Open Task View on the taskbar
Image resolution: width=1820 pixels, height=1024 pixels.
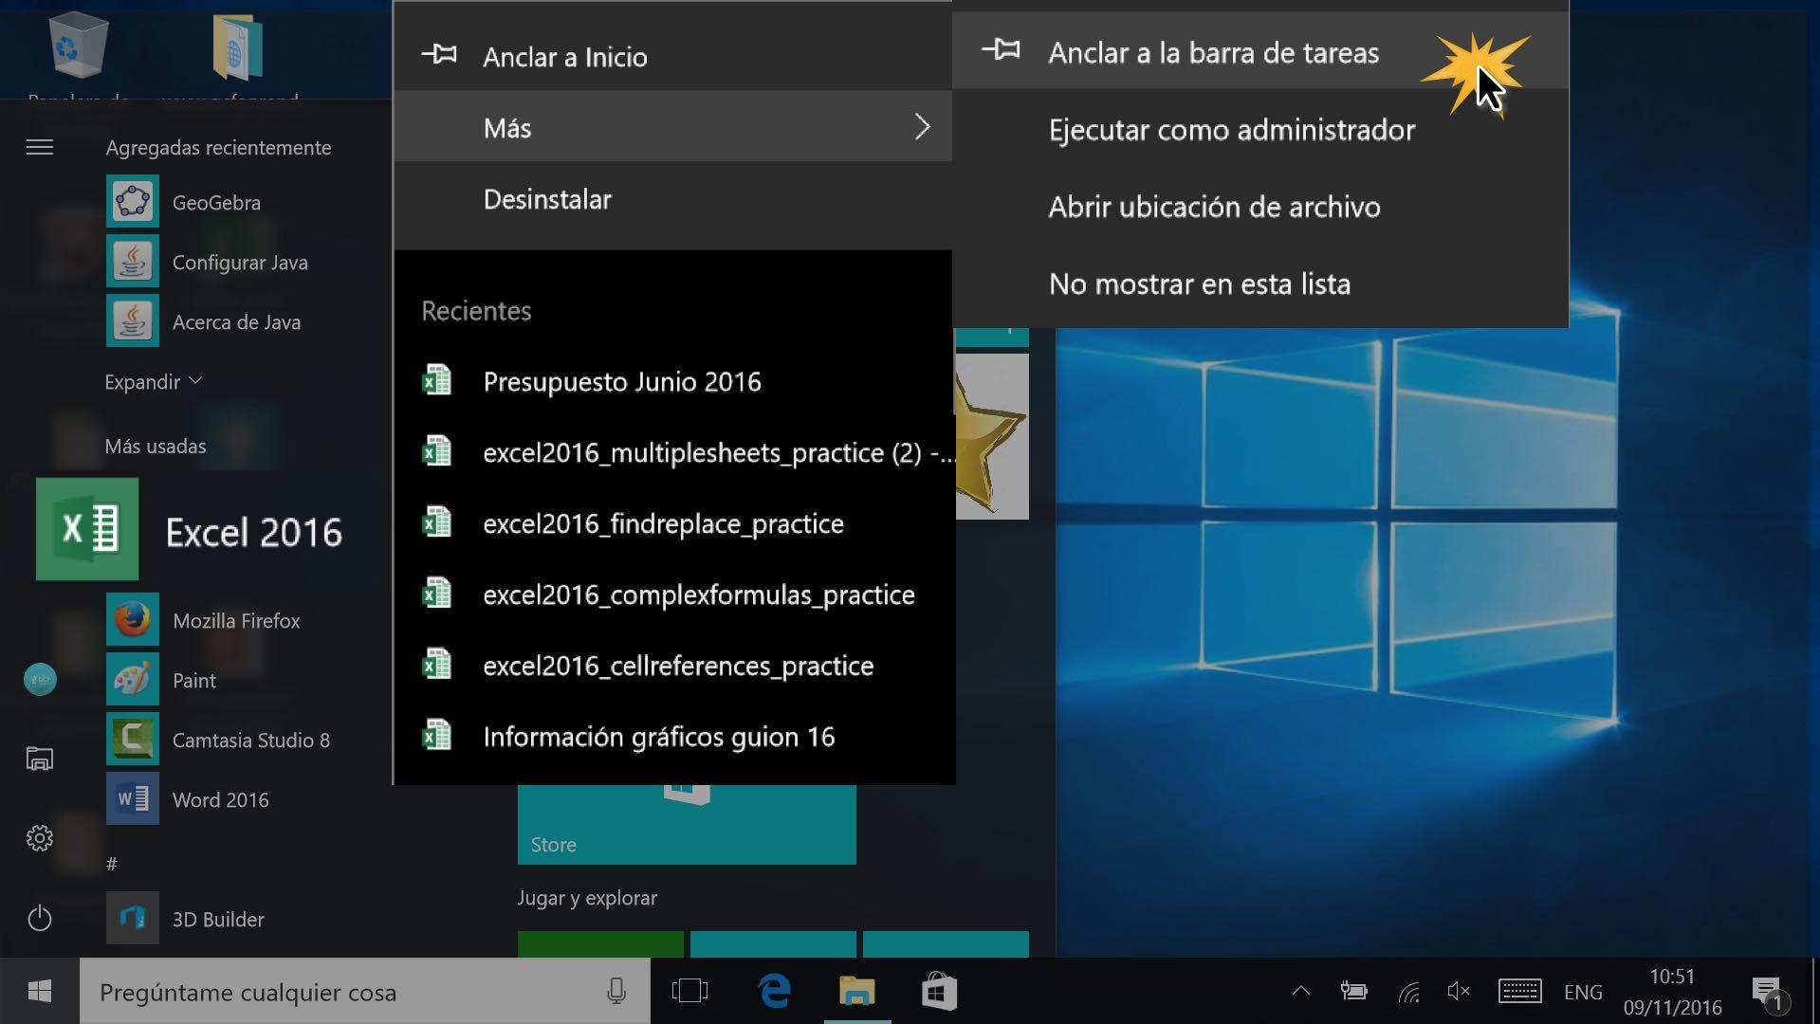coord(689,992)
